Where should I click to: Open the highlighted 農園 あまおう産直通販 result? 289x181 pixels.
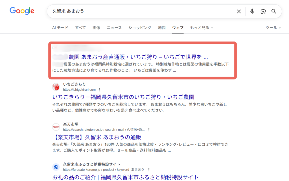coord(138,57)
